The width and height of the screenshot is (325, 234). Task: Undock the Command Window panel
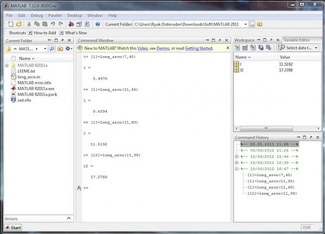[x=220, y=41]
